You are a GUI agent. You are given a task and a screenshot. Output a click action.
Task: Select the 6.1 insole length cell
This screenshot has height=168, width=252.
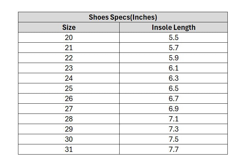(174, 68)
